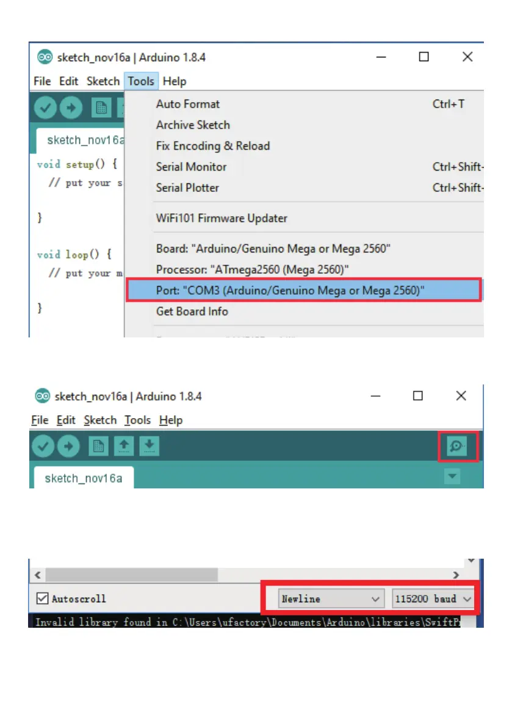Open tab options dropdown arrow under Serial Monitor
The width and height of the screenshot is (512, 728).
[x=452, y=476]
